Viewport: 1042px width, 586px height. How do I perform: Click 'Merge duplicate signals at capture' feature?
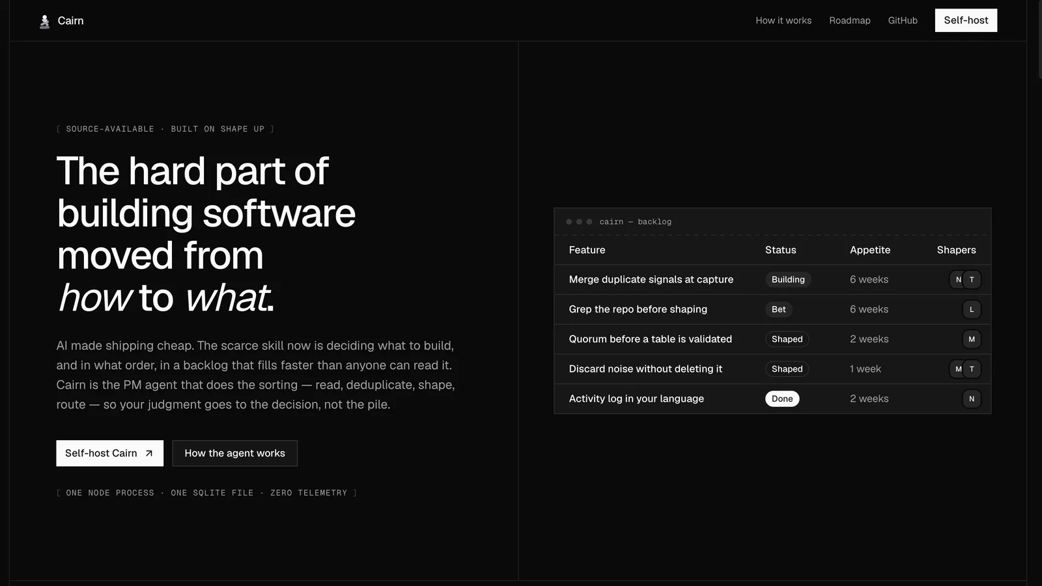click(x=651, y=279)
